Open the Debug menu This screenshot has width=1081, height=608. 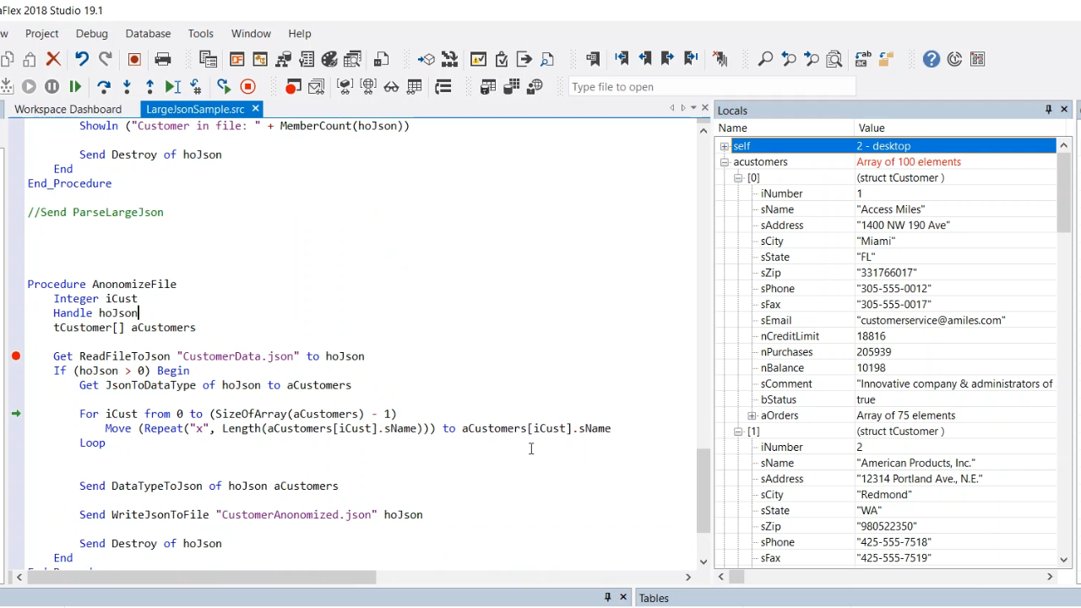pyautogui.click(x=91, y=34)
